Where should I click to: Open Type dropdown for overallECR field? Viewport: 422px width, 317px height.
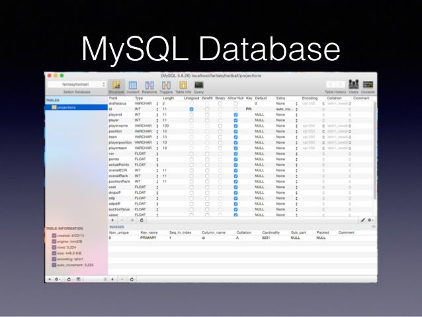(x=157, y=171)
